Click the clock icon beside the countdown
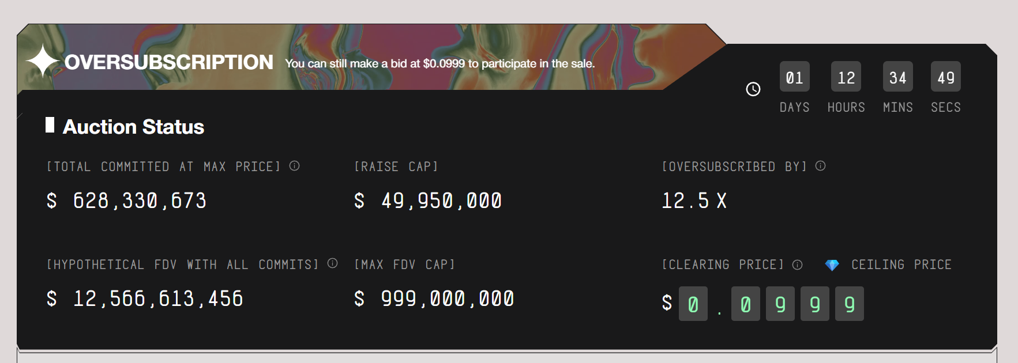This screenshot has height=363, width=1018. (x=753, y=89)
